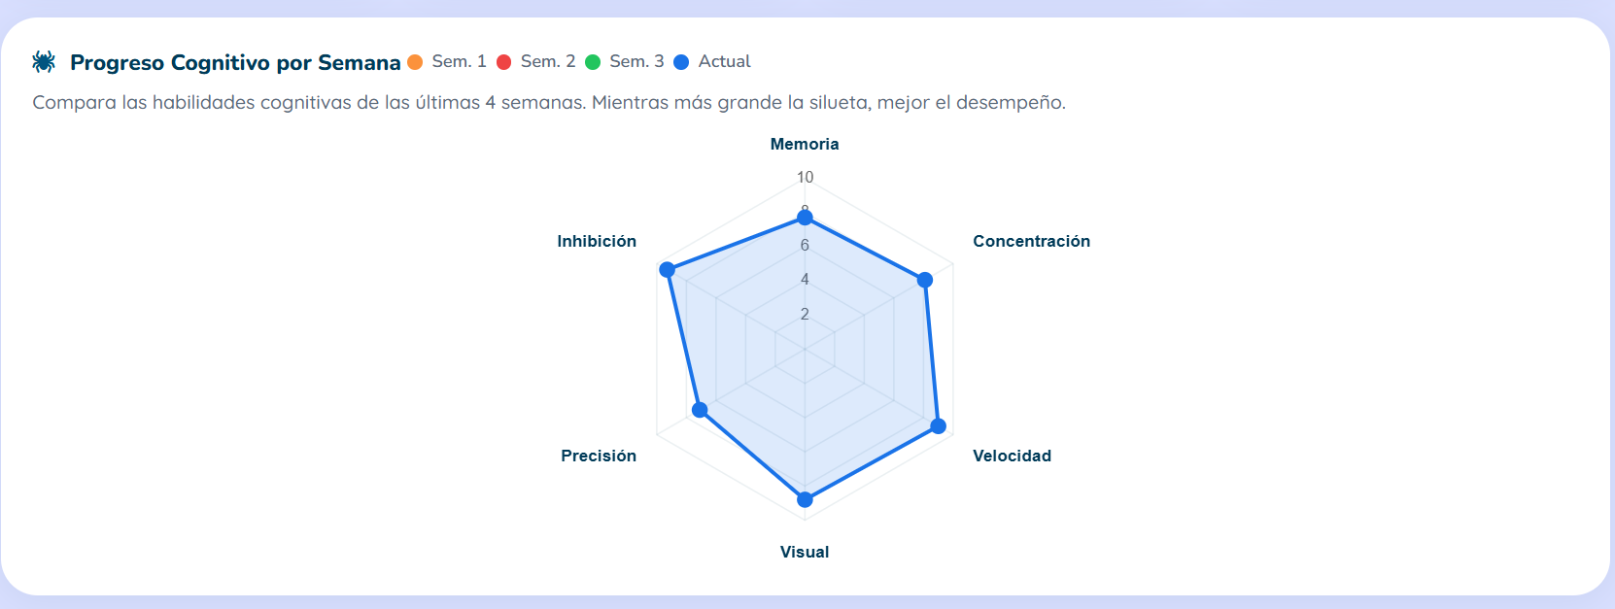
Task: Click the "Velocidad" axis label
Action: point(1012,456)
